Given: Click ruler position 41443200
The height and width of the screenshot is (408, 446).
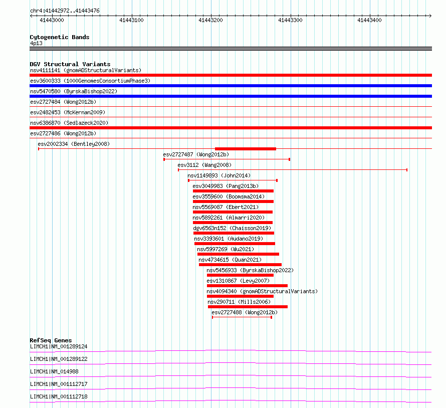Looking at the screenshot, I should [210, 20].
